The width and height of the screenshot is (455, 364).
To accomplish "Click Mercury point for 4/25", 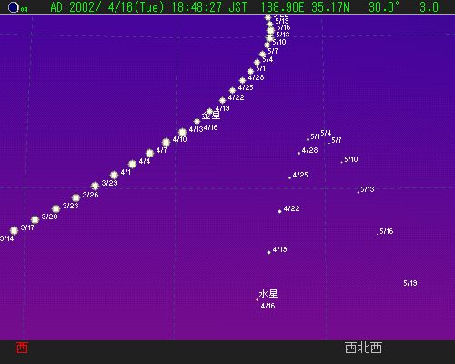I will tap(289, 177).
